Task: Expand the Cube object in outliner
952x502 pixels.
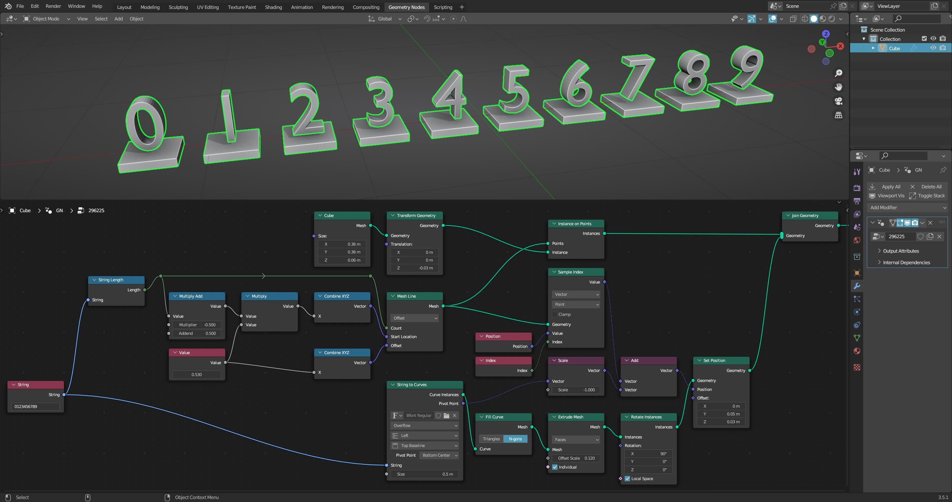Action: (x=873, y=48)
